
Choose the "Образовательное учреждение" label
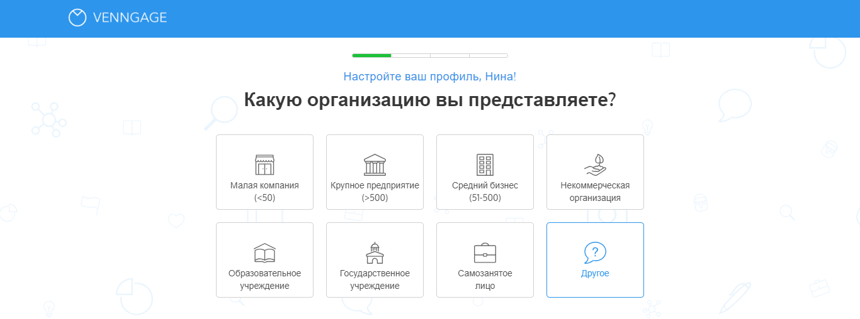coord(264,279)
